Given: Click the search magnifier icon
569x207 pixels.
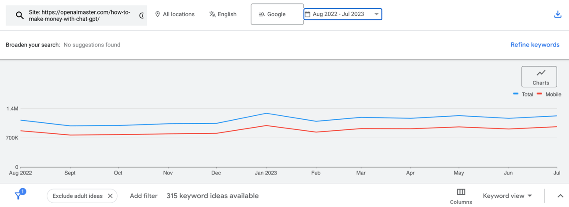Looking at the screenshot, I should click(19, 15).
